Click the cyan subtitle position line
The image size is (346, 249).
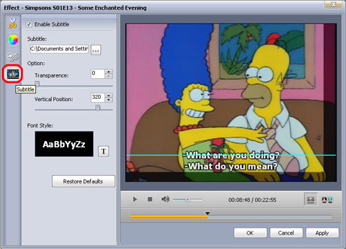231,155
